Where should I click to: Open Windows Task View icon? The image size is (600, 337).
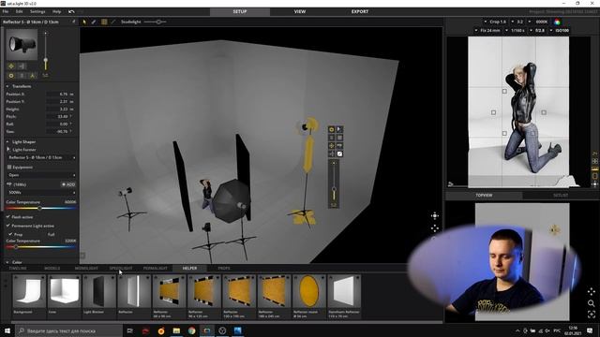click(x=129, y=330)
